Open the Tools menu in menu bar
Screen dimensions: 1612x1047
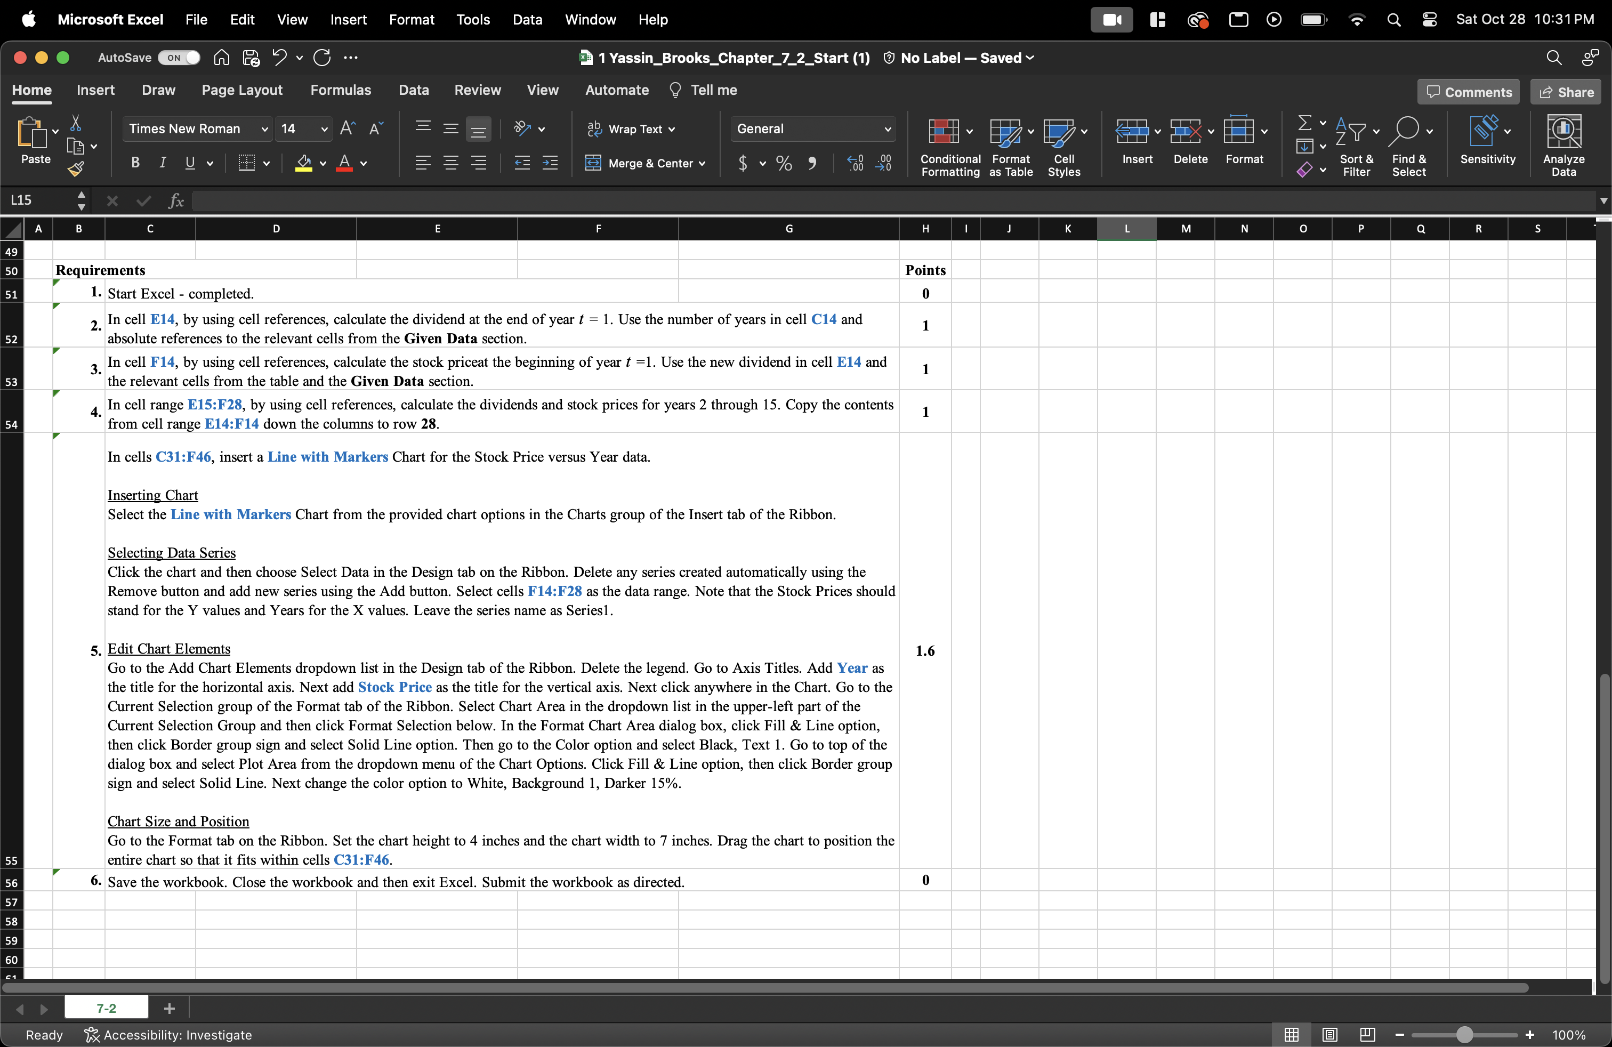473,20
